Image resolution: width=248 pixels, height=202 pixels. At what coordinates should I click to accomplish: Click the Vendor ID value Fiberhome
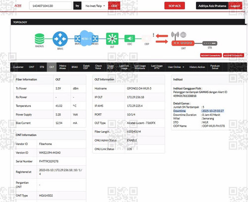(x=45, y=144)
